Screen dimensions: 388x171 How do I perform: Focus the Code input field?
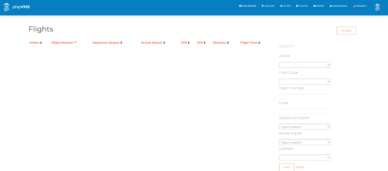[305, 112]
